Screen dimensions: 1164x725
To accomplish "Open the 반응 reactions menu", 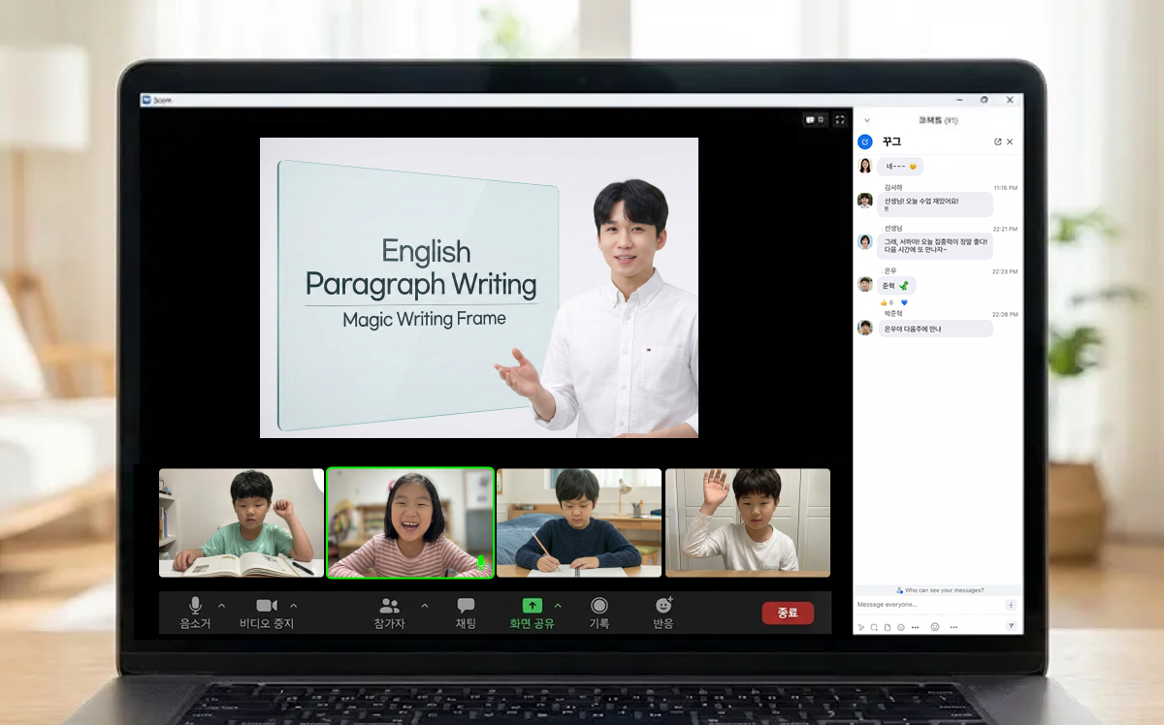I will coord(663,613).
